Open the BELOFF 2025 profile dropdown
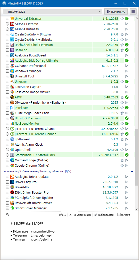Viewport: 139px width, 260px height. pos(52,11)
